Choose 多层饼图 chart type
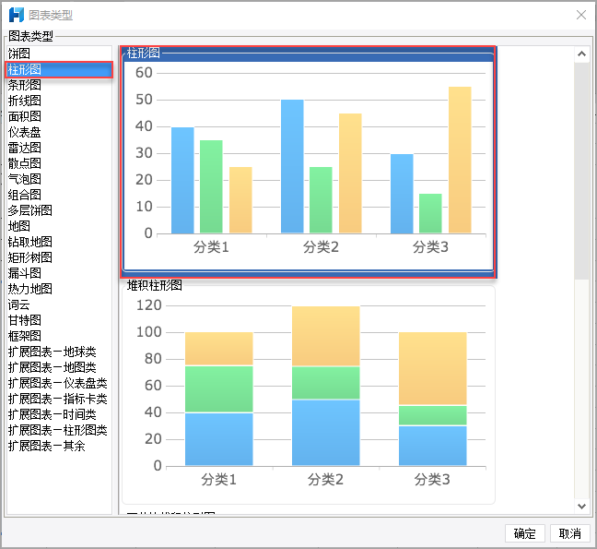The image size is (597, 549). [59, 210]
